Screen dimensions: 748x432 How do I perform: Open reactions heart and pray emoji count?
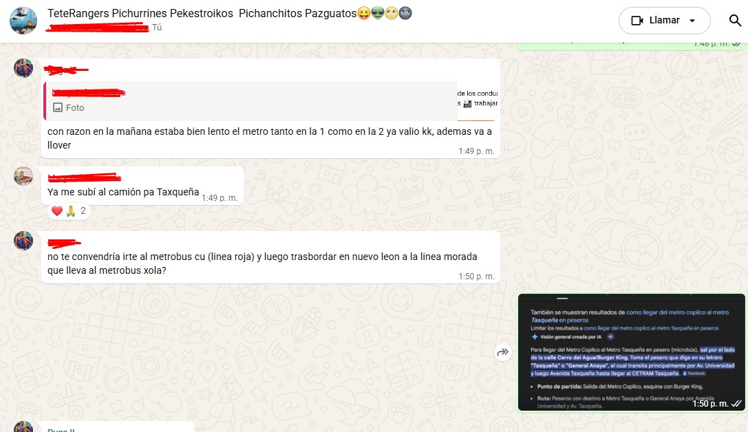click(x=70, y=210)
